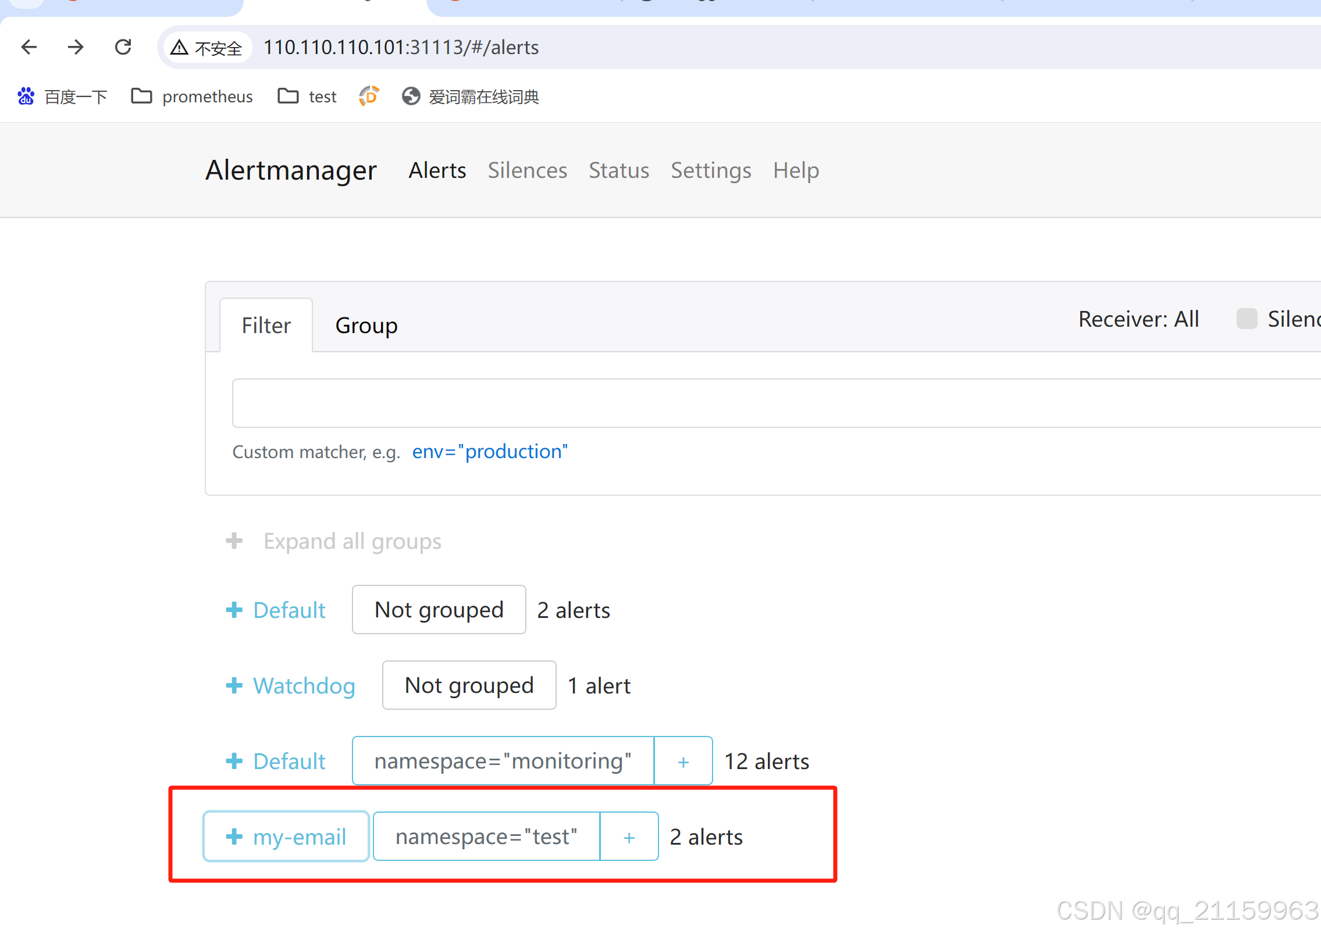Open the Silences page
Viewport: 1321px width, 933px height.
point(527,170)
